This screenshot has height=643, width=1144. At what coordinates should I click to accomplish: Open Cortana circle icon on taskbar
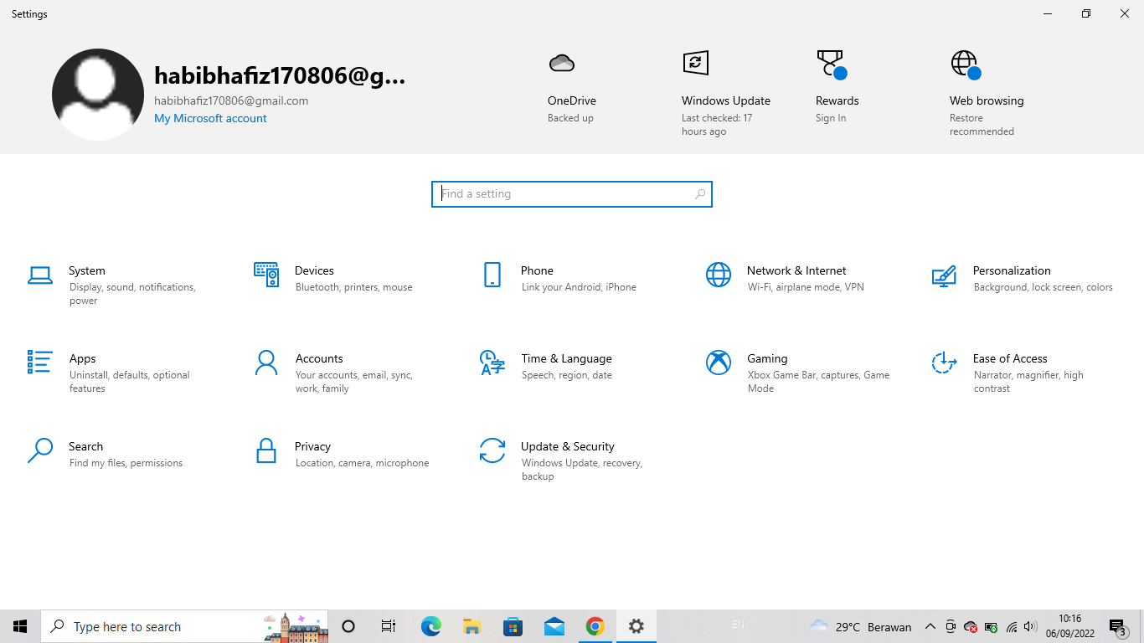coord(348,626)
